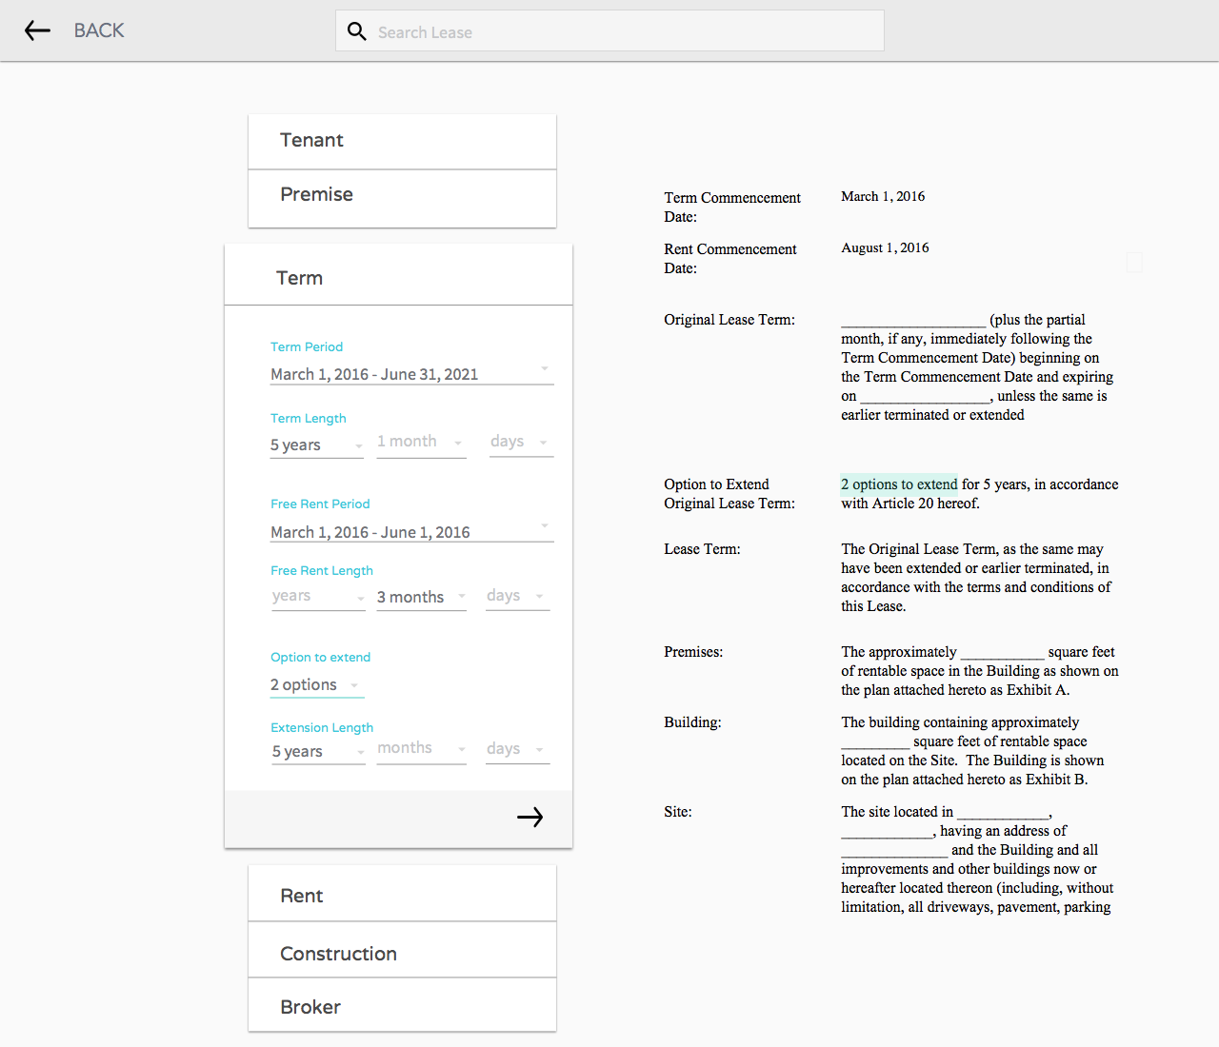Click the 'Site:' label in document
Image resolution: width=1219 pixels, height=1047 pixels.
[x=678, y=812]
